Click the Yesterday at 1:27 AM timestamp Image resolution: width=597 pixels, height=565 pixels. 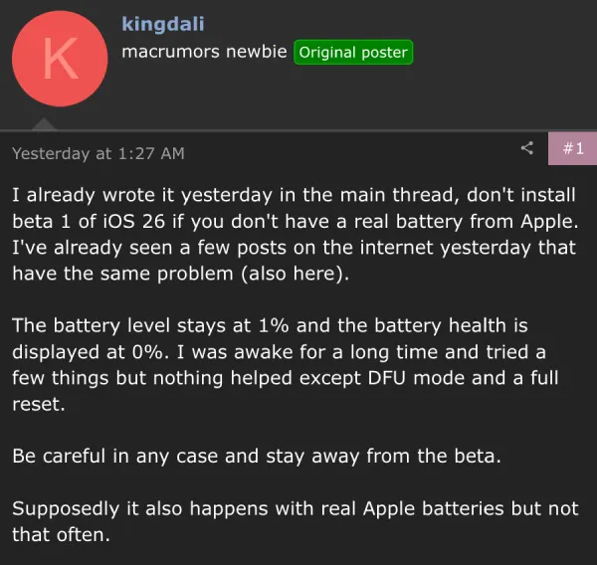(x=99, y=153)
